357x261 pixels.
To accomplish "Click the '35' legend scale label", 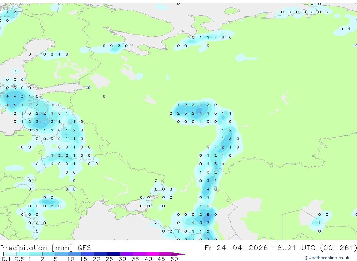I will point(135,259).
